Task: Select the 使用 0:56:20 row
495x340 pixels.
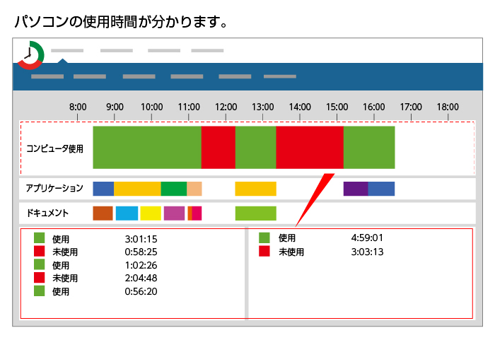Action: (x=95, y=291)
